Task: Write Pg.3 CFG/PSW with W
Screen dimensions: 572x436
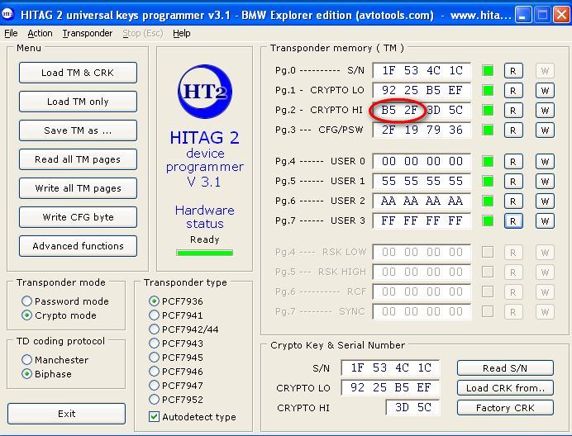Action: point(545,130)
